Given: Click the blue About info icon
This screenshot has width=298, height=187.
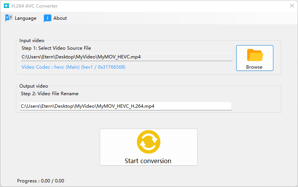Looking at the screenshot, I should point(47,18).
